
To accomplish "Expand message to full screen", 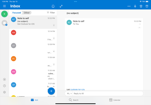I will 61,6.
